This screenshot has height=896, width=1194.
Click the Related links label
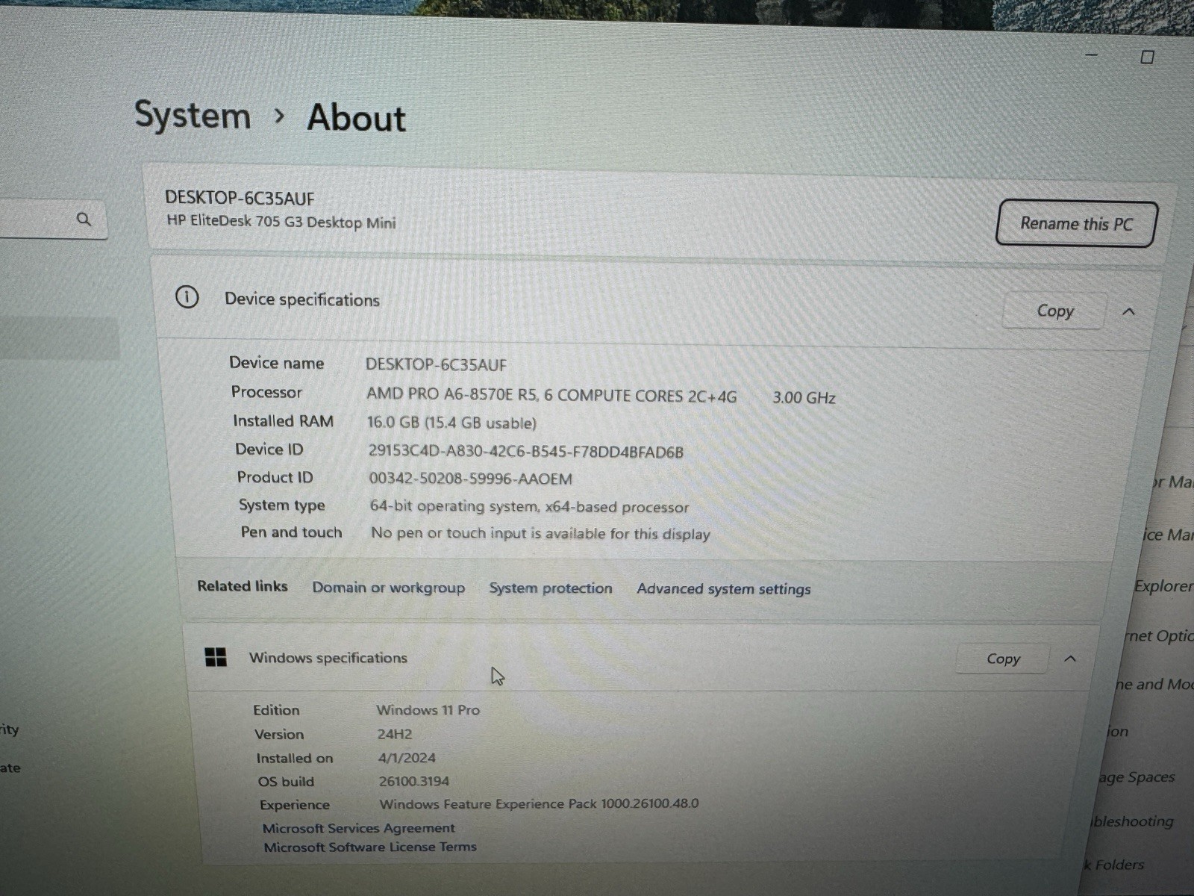[x=243, y=586]
